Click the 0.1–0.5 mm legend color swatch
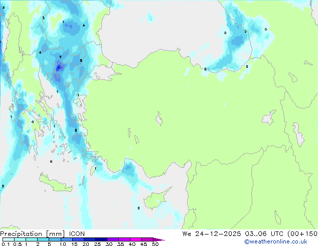 pos(9,239)
